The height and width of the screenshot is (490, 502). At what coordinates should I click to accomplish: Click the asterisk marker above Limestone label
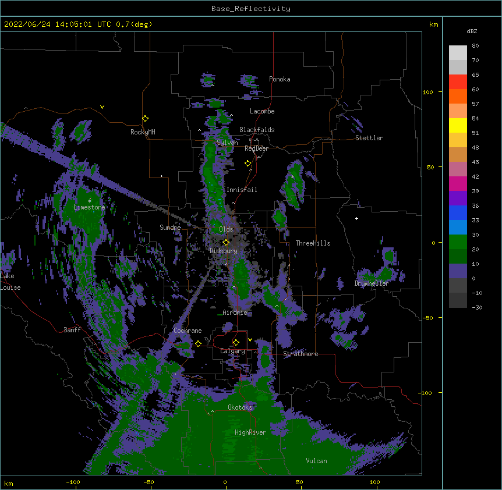click(x=89, y=201)
